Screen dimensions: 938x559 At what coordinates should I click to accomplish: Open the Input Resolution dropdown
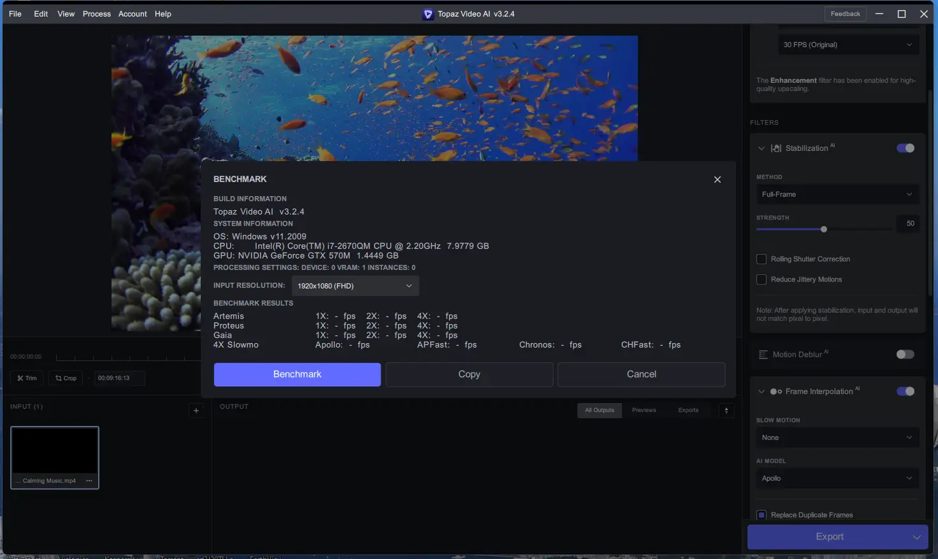pos(354,286)
